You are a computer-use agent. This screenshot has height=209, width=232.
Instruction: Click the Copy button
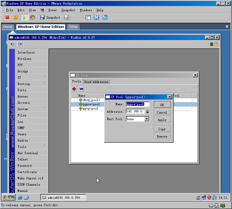coord(162,129)
